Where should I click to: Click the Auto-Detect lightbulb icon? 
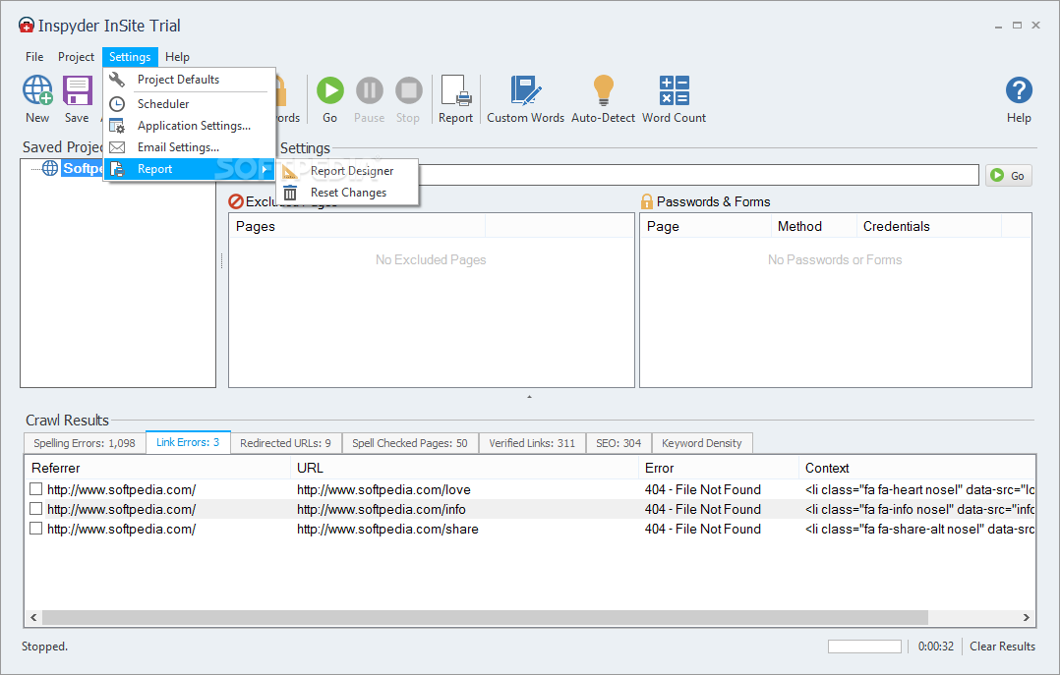pyautogui.click(x=603, y=90)
